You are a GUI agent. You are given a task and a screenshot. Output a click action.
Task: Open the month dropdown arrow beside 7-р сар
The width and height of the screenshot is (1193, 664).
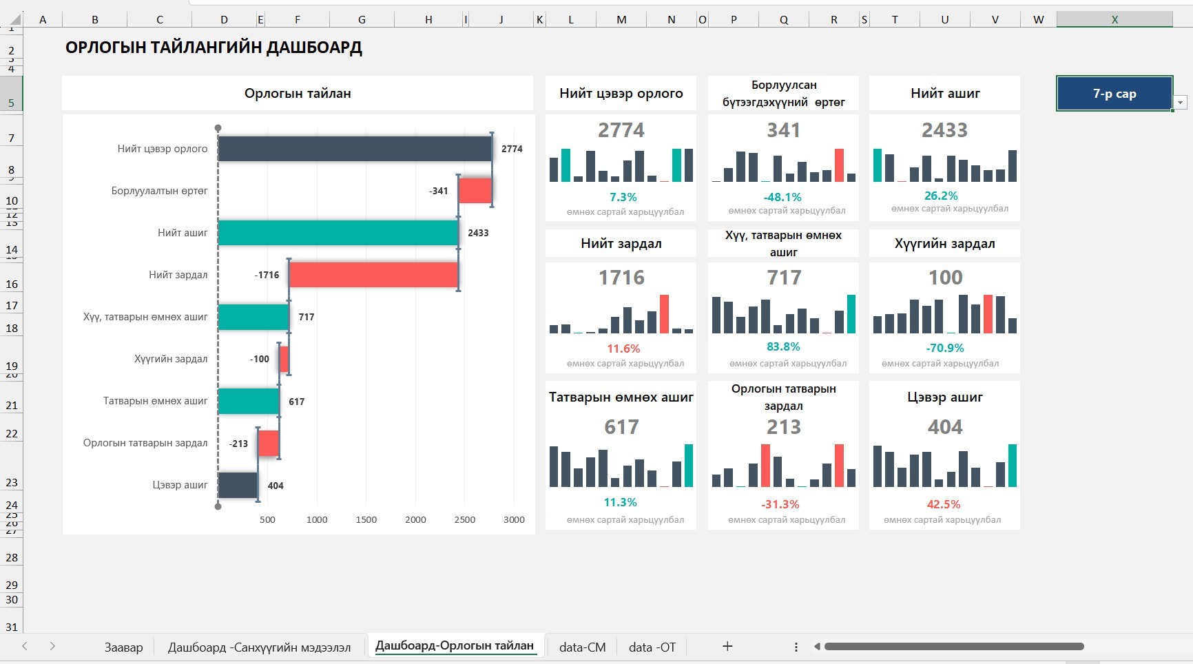point(1181,103)
